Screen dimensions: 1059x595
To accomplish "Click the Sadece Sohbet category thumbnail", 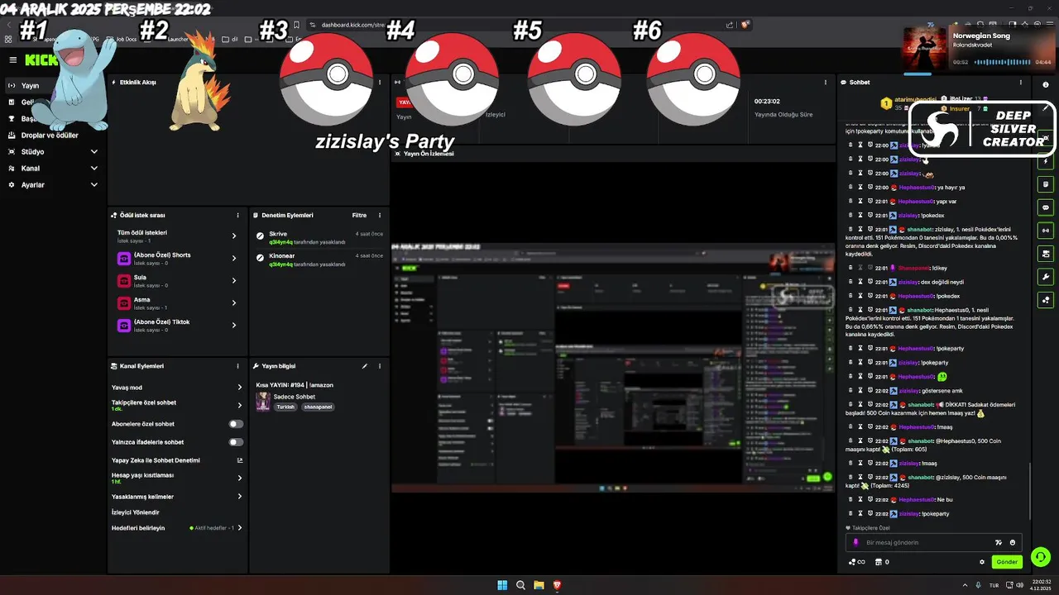I will coord(263,402).
